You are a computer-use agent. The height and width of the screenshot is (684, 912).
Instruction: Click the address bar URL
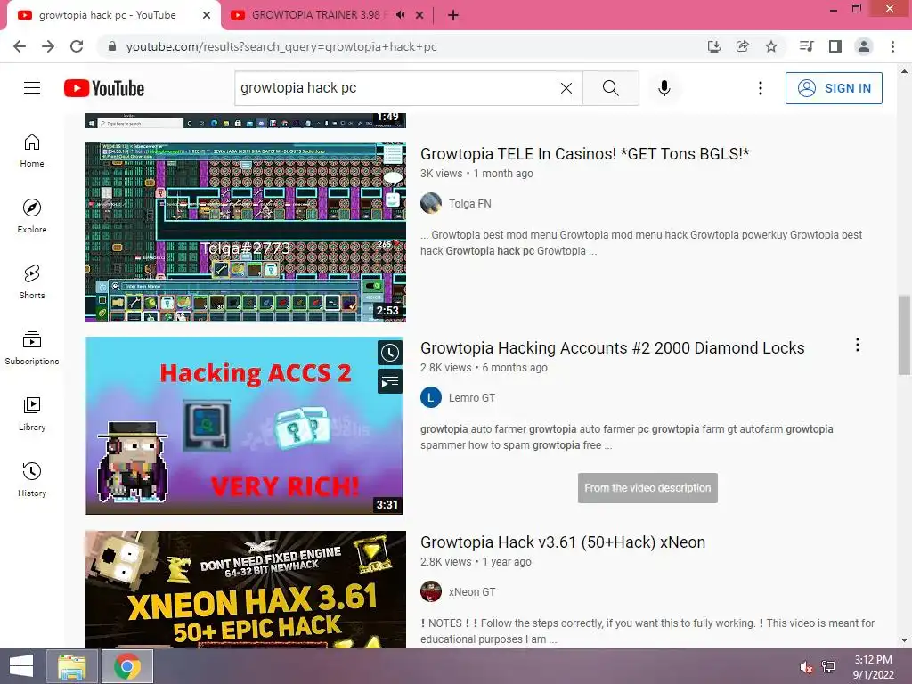tap(281, 46)
